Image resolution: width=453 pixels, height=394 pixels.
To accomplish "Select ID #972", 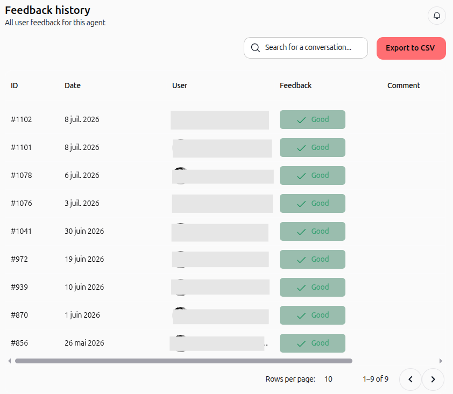I will [19, 260].
